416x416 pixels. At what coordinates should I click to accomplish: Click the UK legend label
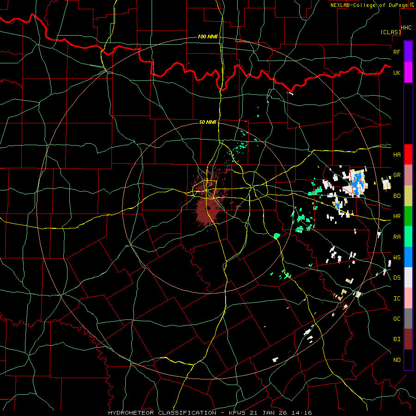coord(397,73)
